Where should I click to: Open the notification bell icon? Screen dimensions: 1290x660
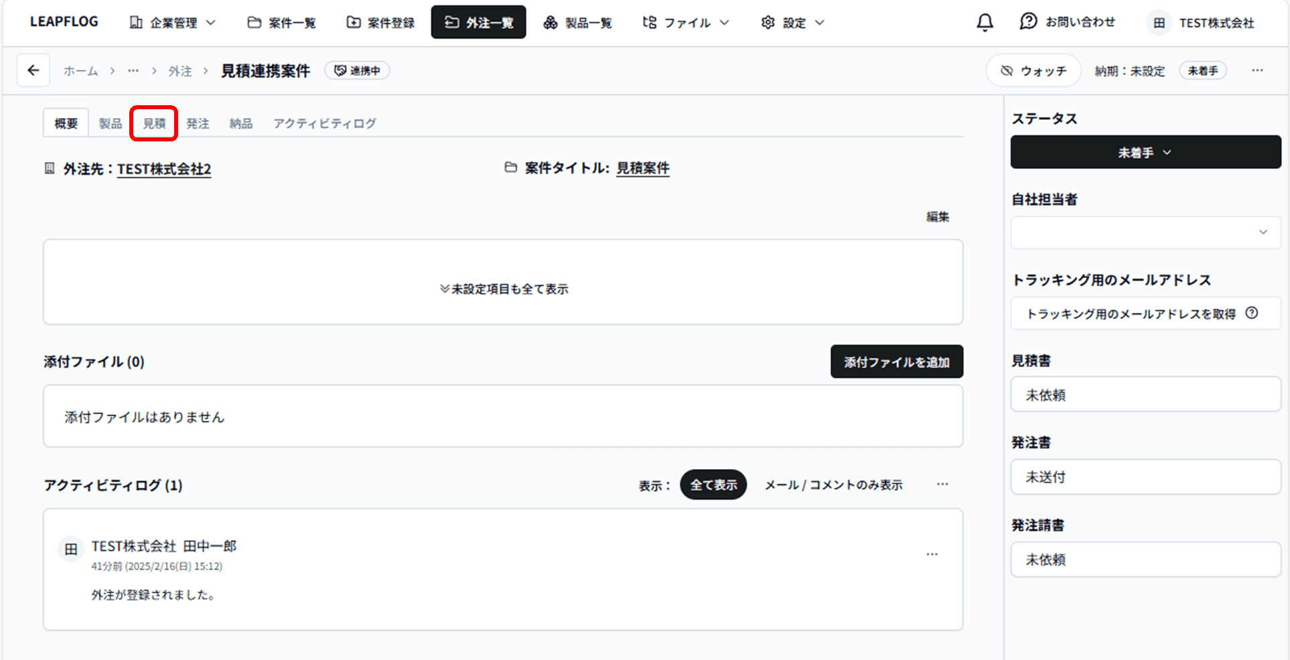985,22
